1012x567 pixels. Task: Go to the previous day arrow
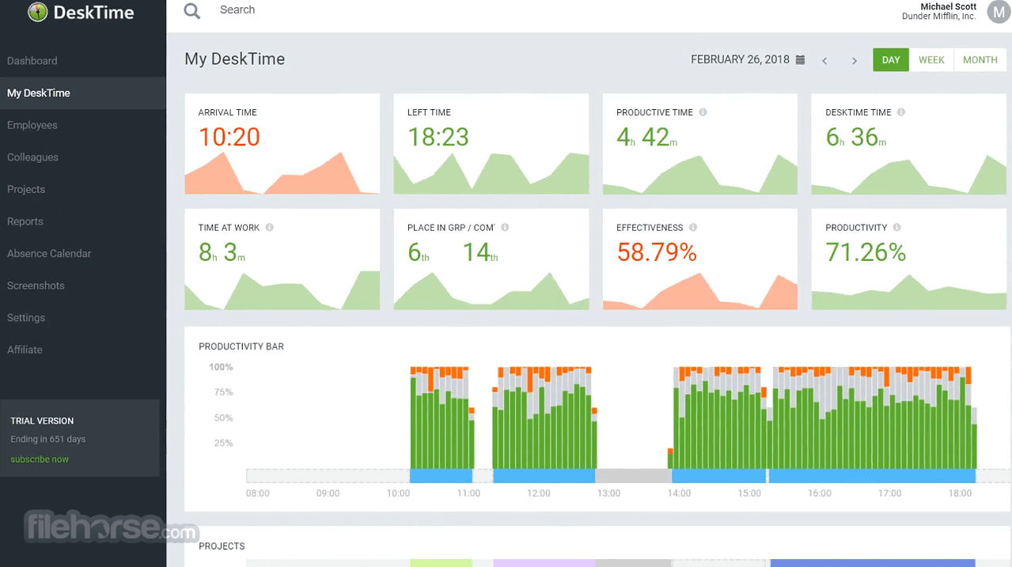point(824,60)
